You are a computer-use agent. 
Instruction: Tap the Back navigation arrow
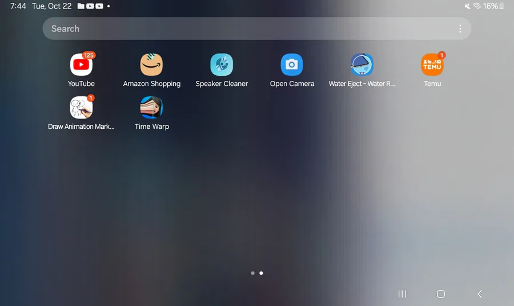(x=480, y=294)
